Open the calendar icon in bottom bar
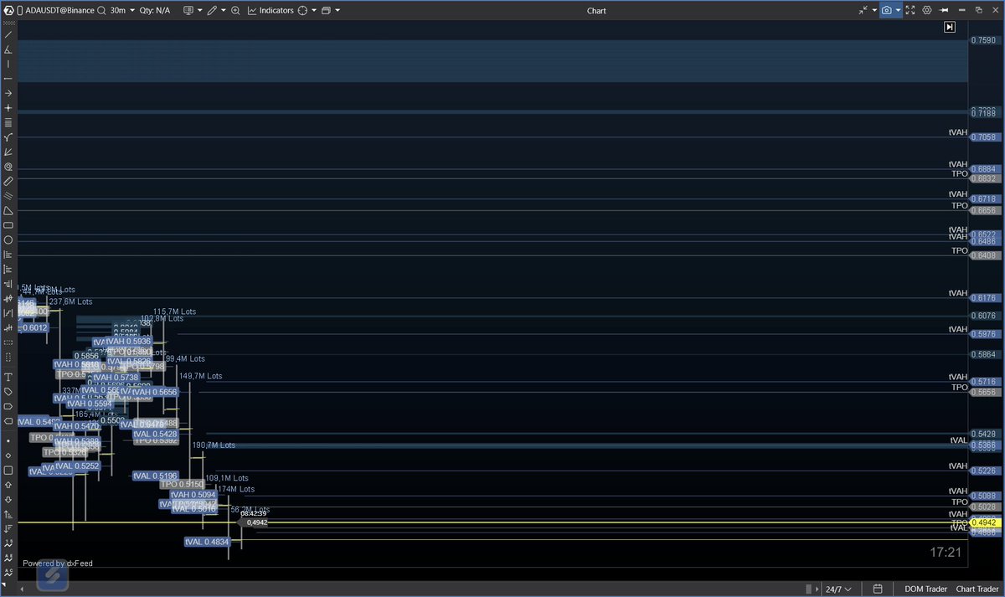This screenshot has width=1005, height=597. tap(878, 589)
